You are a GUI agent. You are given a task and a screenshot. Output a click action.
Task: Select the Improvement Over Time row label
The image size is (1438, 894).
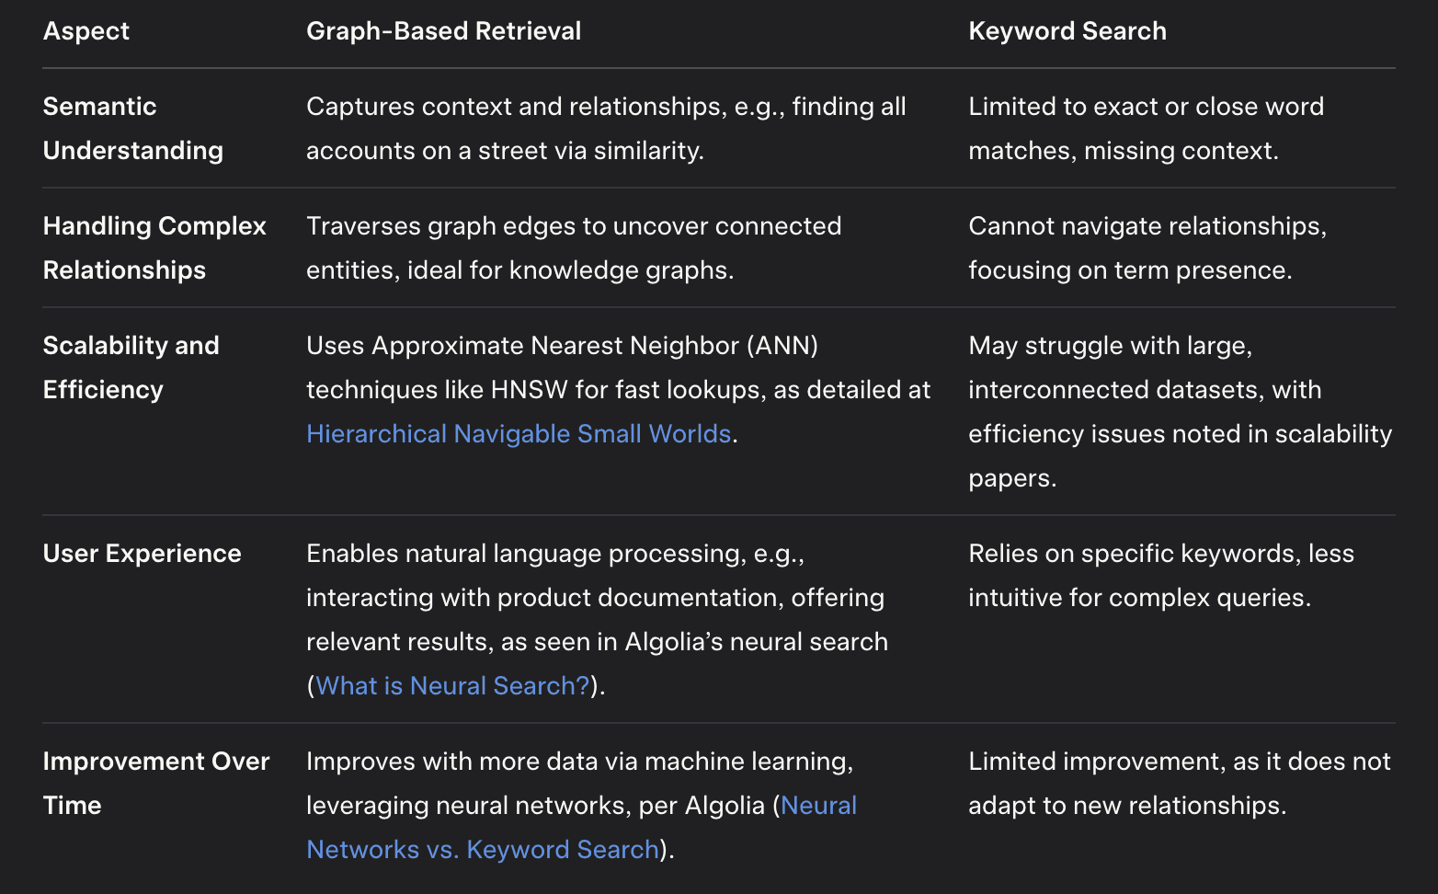156,783
